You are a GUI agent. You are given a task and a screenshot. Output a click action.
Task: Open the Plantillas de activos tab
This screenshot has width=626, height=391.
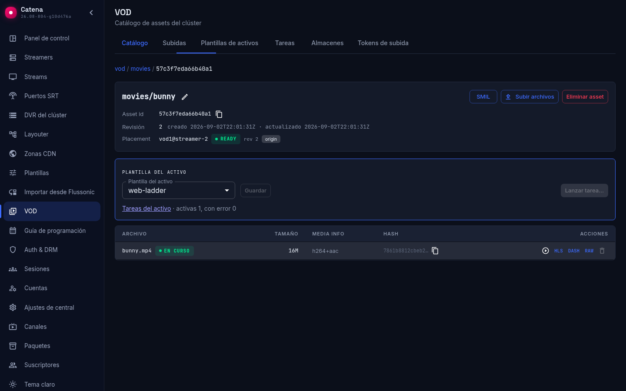click(230, 43)
